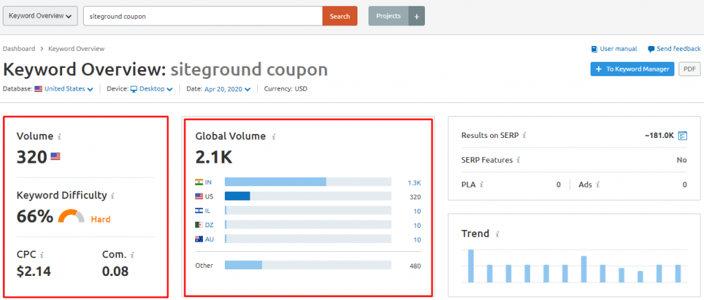Click the orange Search button
The height and width of the screenshot is (300, 704).
coord(340,16)
